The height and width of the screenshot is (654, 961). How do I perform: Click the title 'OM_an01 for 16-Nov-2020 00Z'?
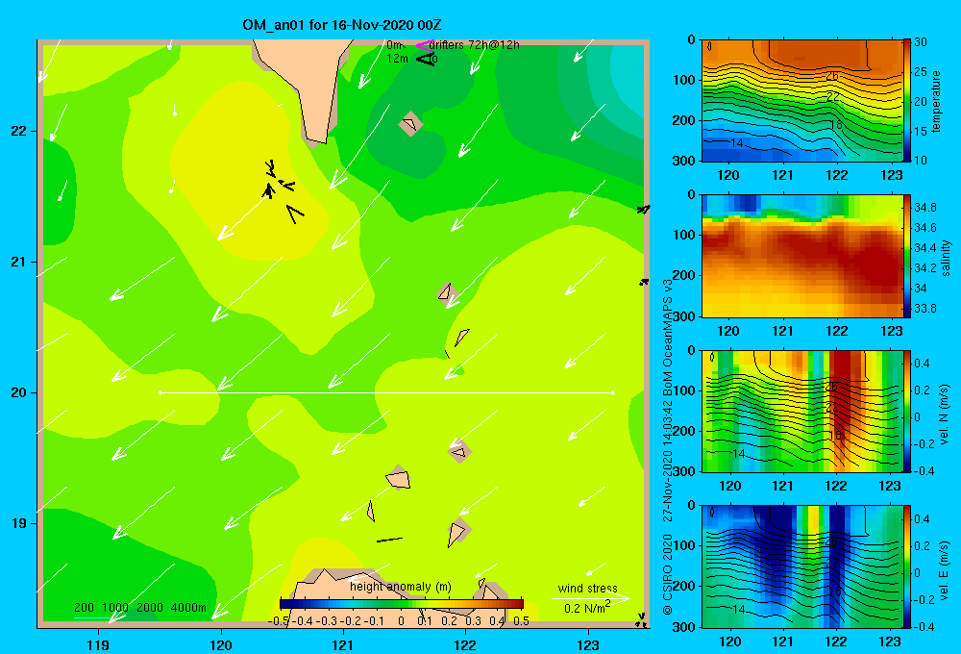342,25
